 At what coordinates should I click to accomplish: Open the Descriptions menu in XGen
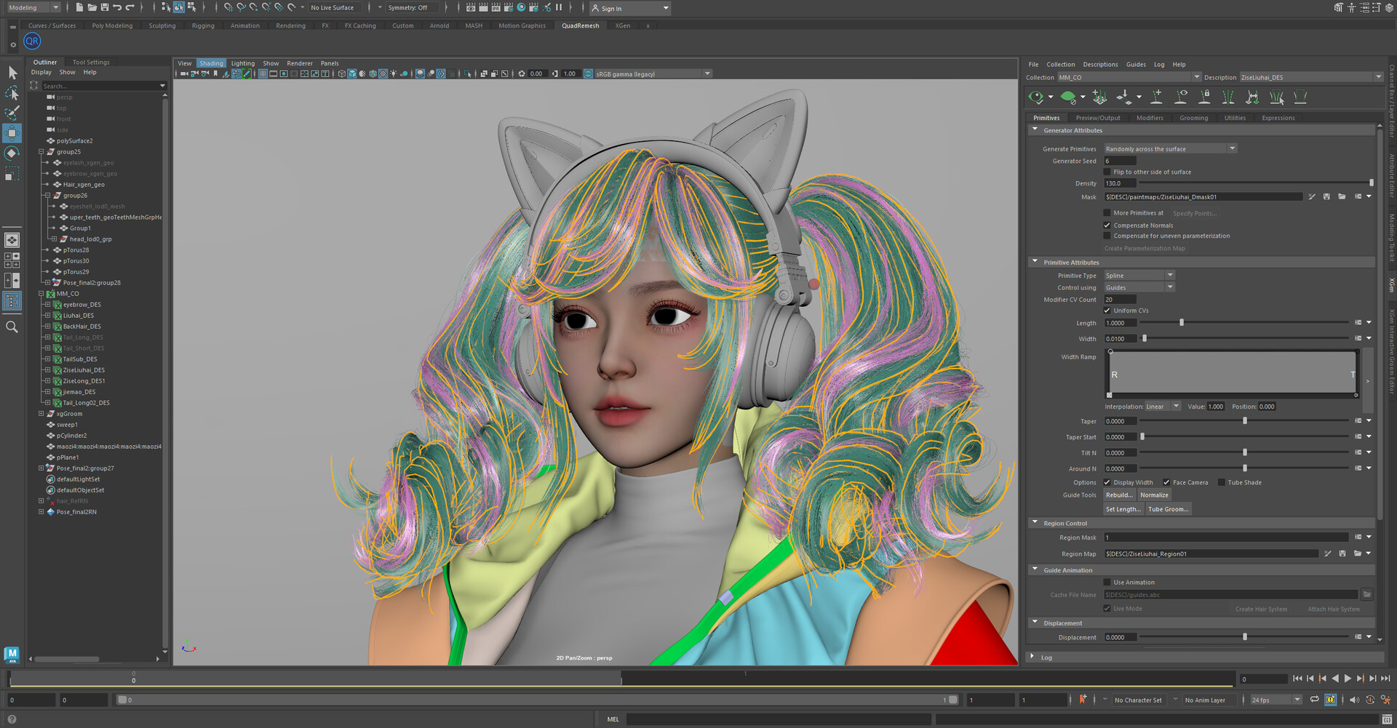tap(1099, 65)
